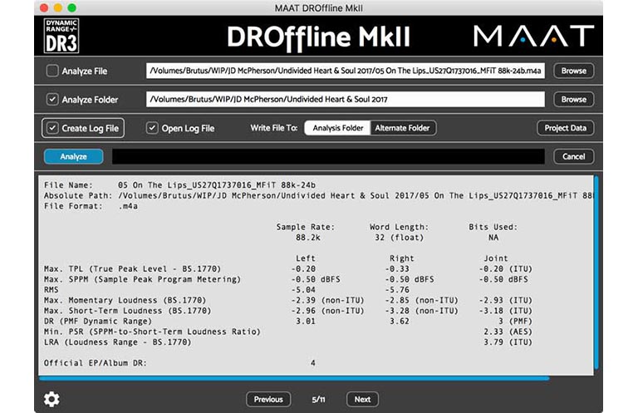638x413 pixels.
Task: Select the Analysis Folder option
Action: pos(337,128)
